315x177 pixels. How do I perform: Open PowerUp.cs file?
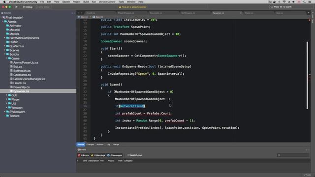tap(21, 87)
